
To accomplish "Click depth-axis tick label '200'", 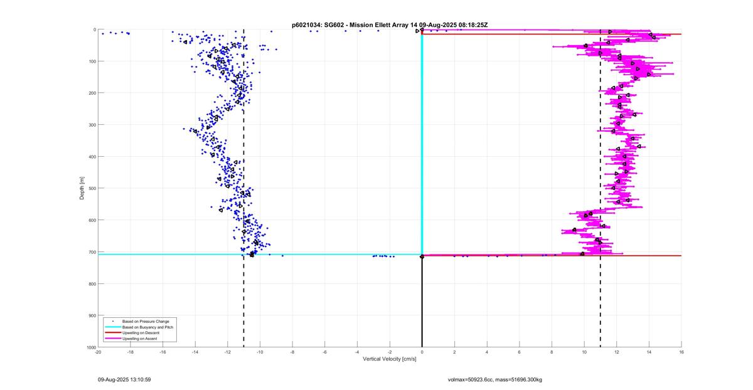I will click(x=92, y=93).
